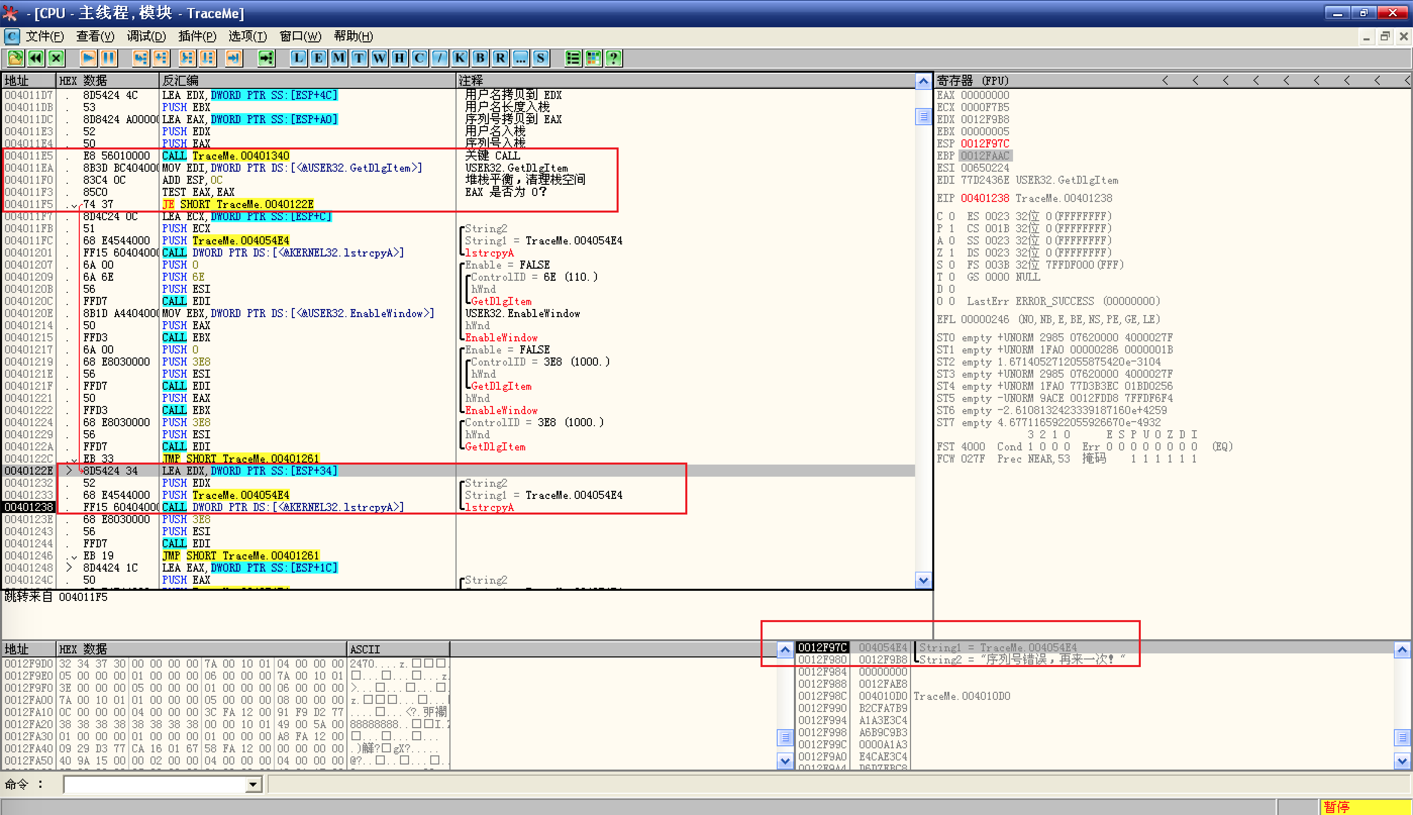Open the Appearance colors grid icon

click(x=593, y=58)
